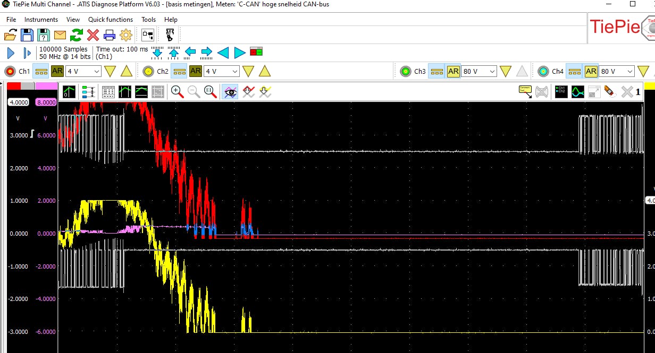655x353 pixels.
Task: Open Ch3 range dropdown showing 80 V
Action: pyautogui.click(x=478, y=71)
